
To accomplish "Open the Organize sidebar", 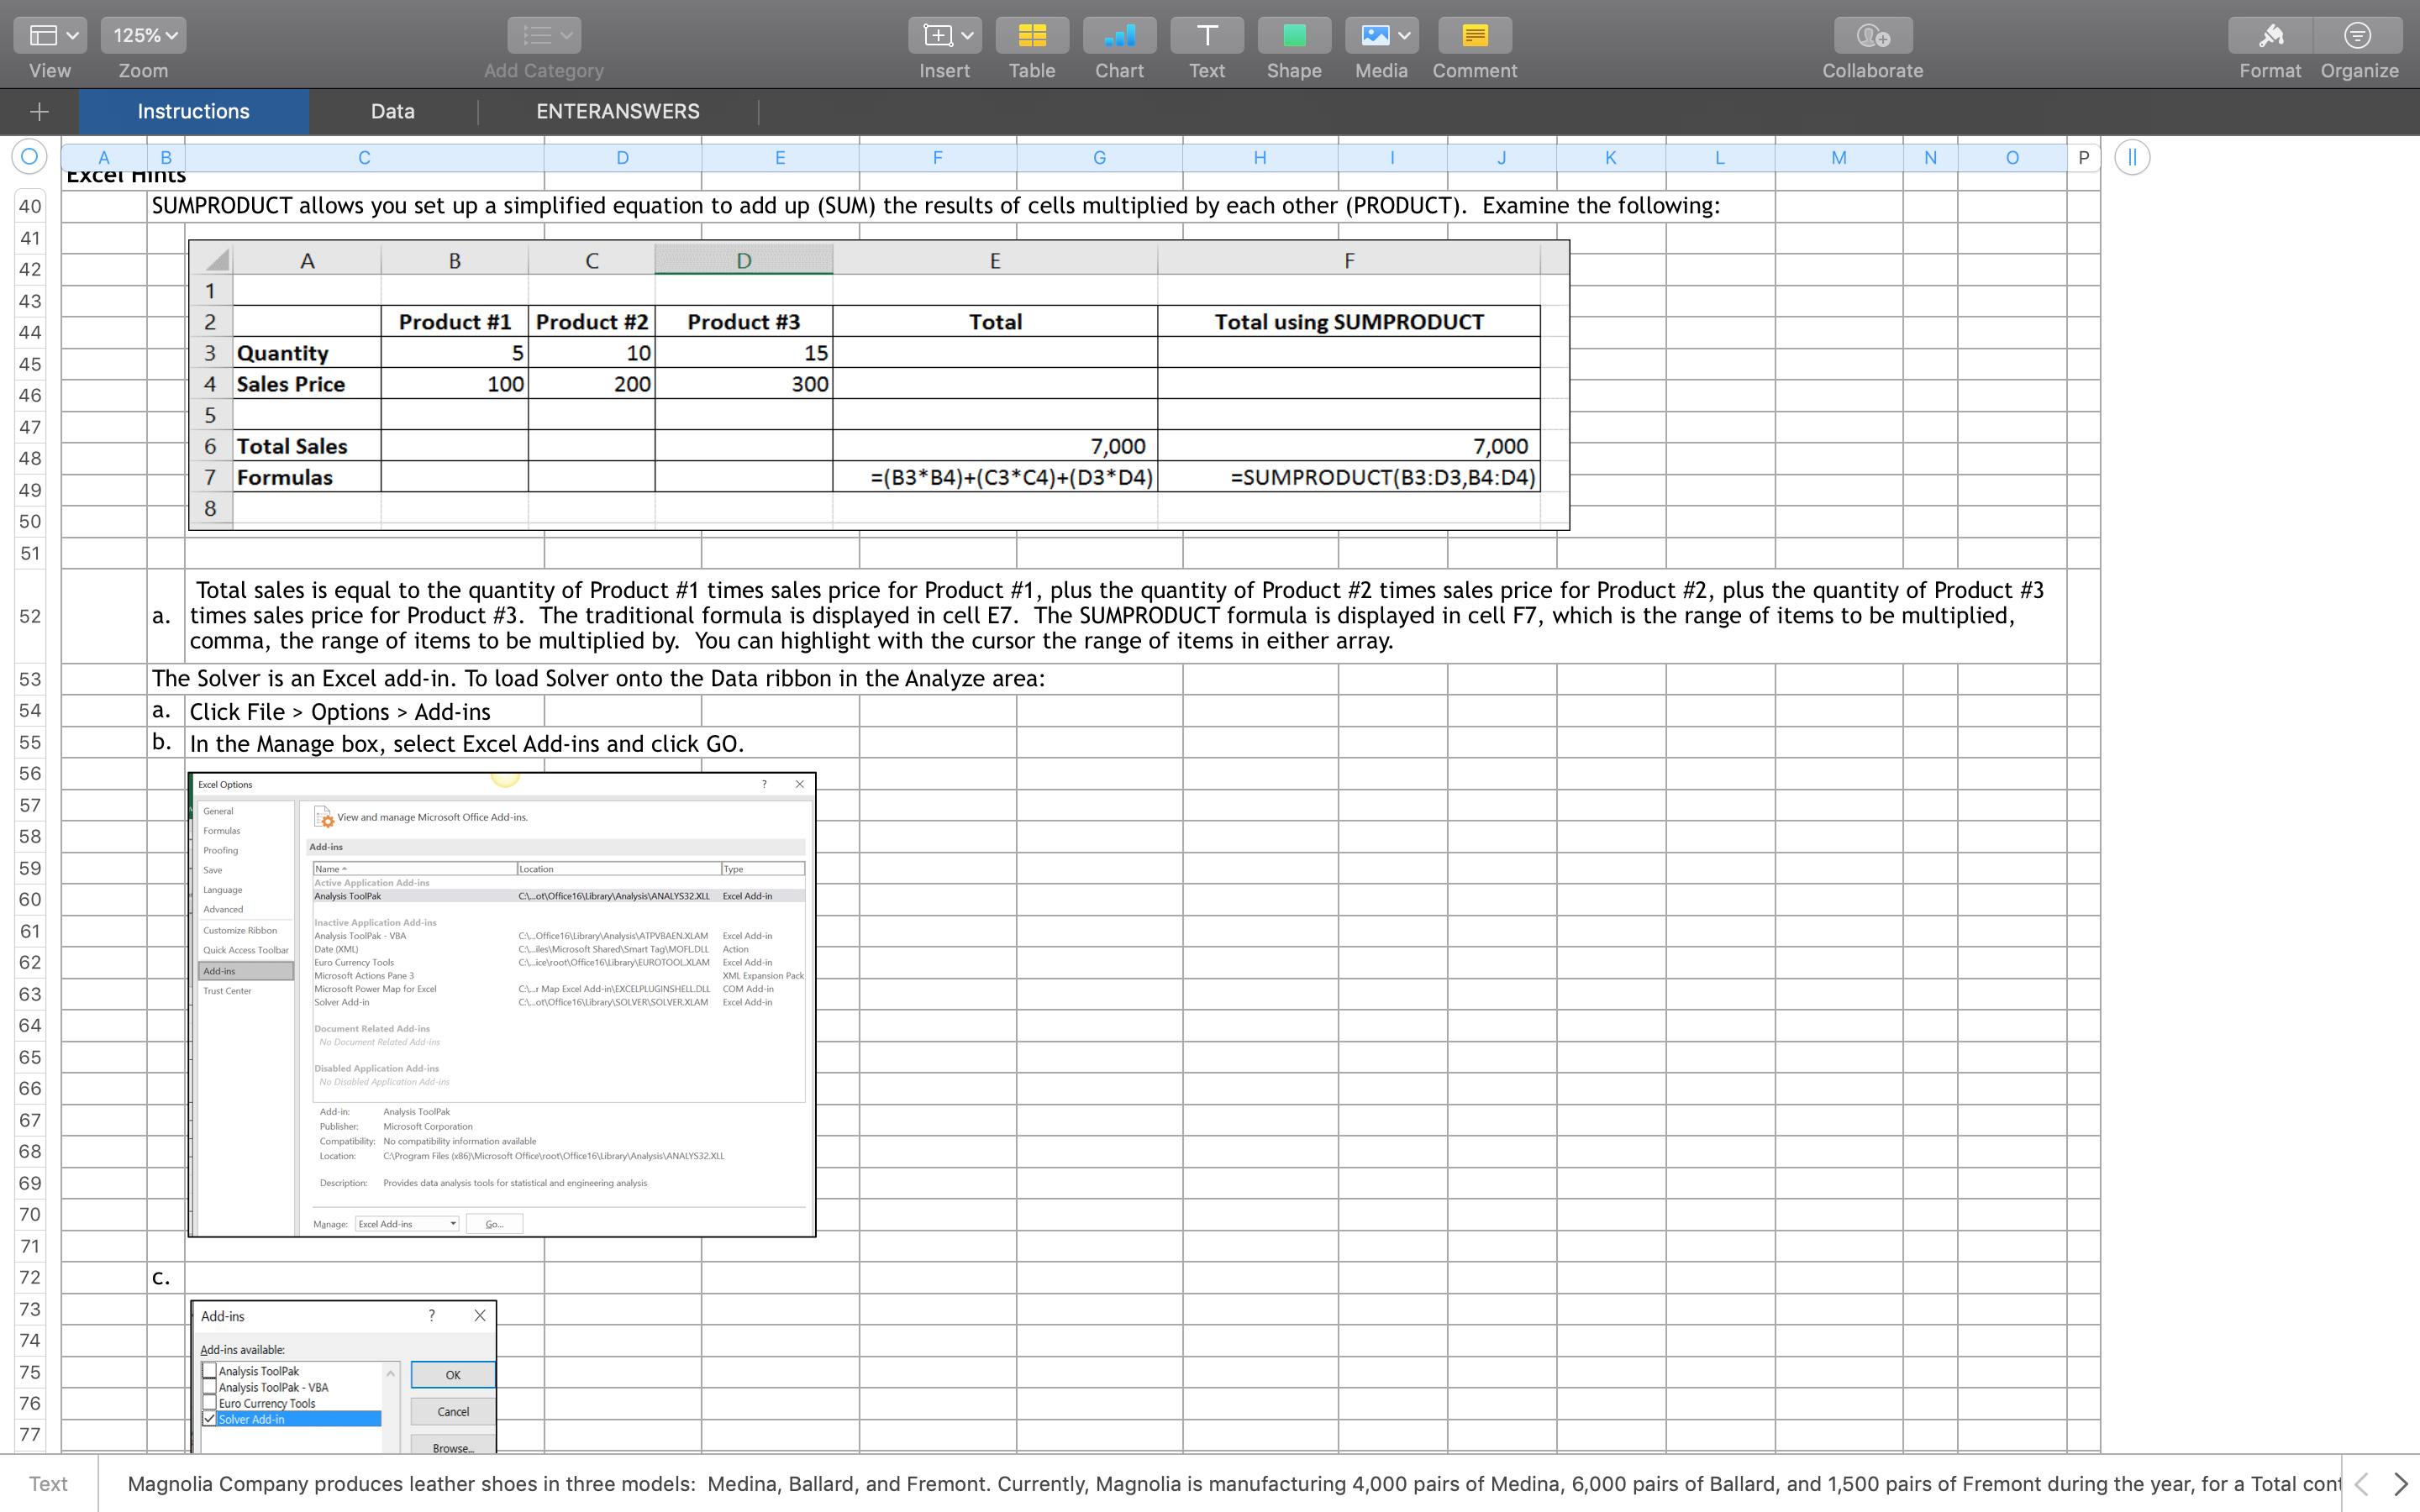I will (2358, 36).
